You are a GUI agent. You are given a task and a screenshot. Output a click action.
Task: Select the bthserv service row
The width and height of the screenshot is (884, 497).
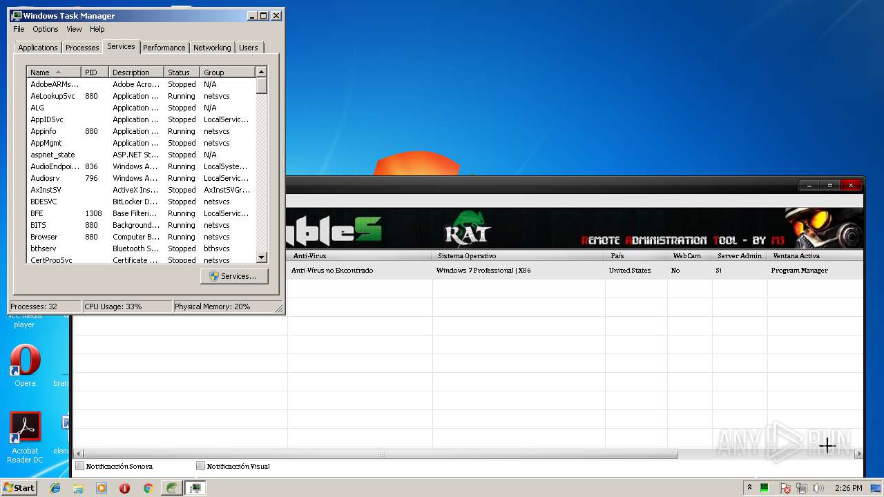[x=141, y=248]
